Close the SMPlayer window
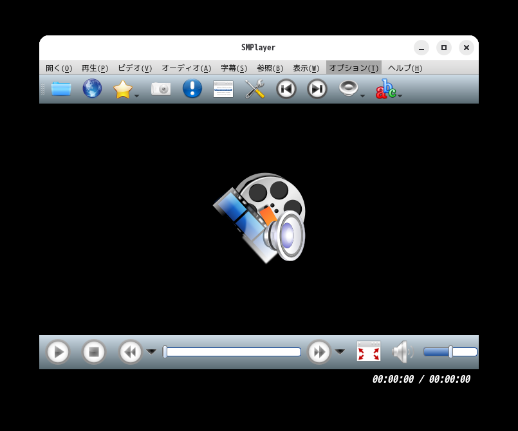This screenshot has width=518, height=431. [467, 48]
